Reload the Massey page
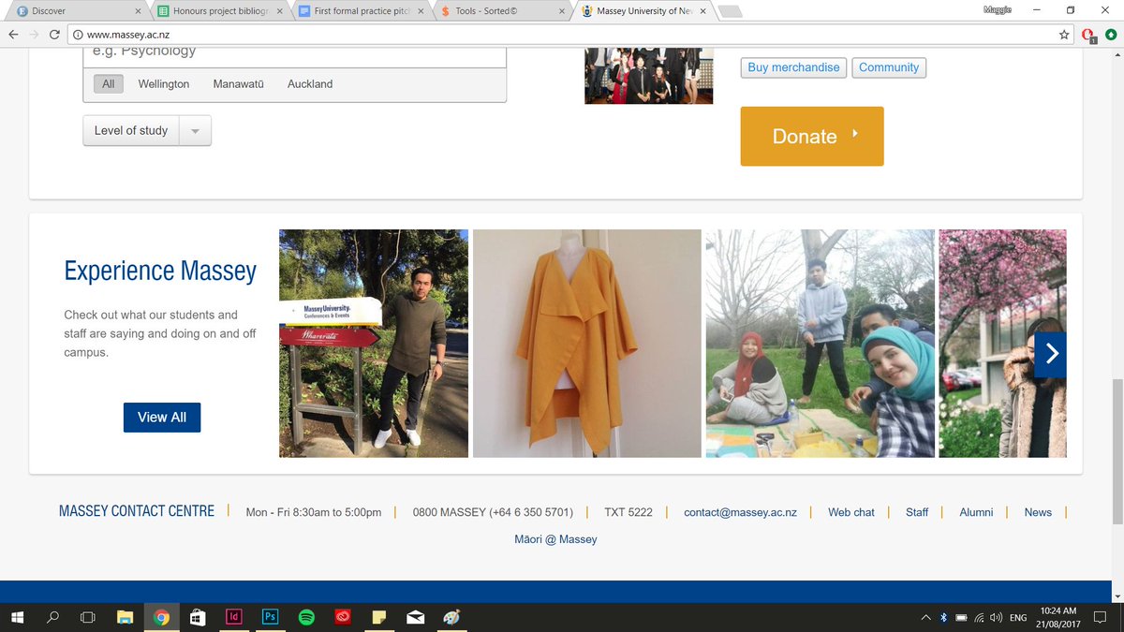Viewport: 1124px width, 632px height. (x=55, y=35)
